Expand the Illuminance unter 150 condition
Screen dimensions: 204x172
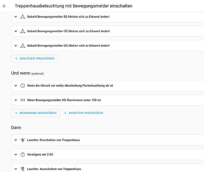pyautogui.click(x=16, y=100)
